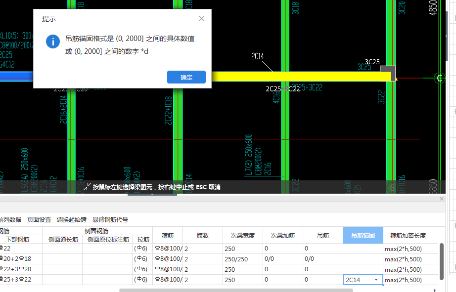The image size is (456, 292).
Task: Click the L7(2) 250x600 beam label
Action: [x=249, y=156]
